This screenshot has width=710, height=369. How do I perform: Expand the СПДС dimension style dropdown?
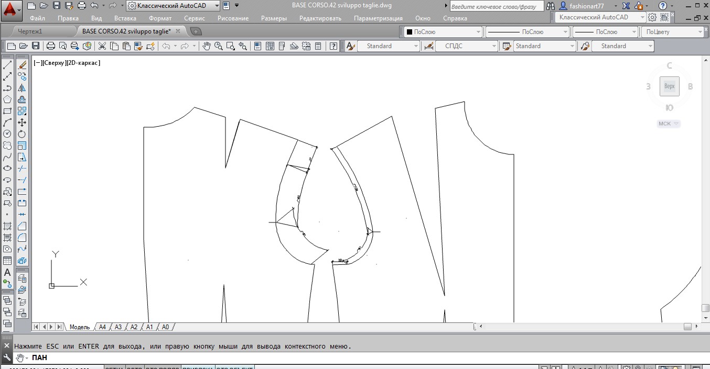click(466, 46)
